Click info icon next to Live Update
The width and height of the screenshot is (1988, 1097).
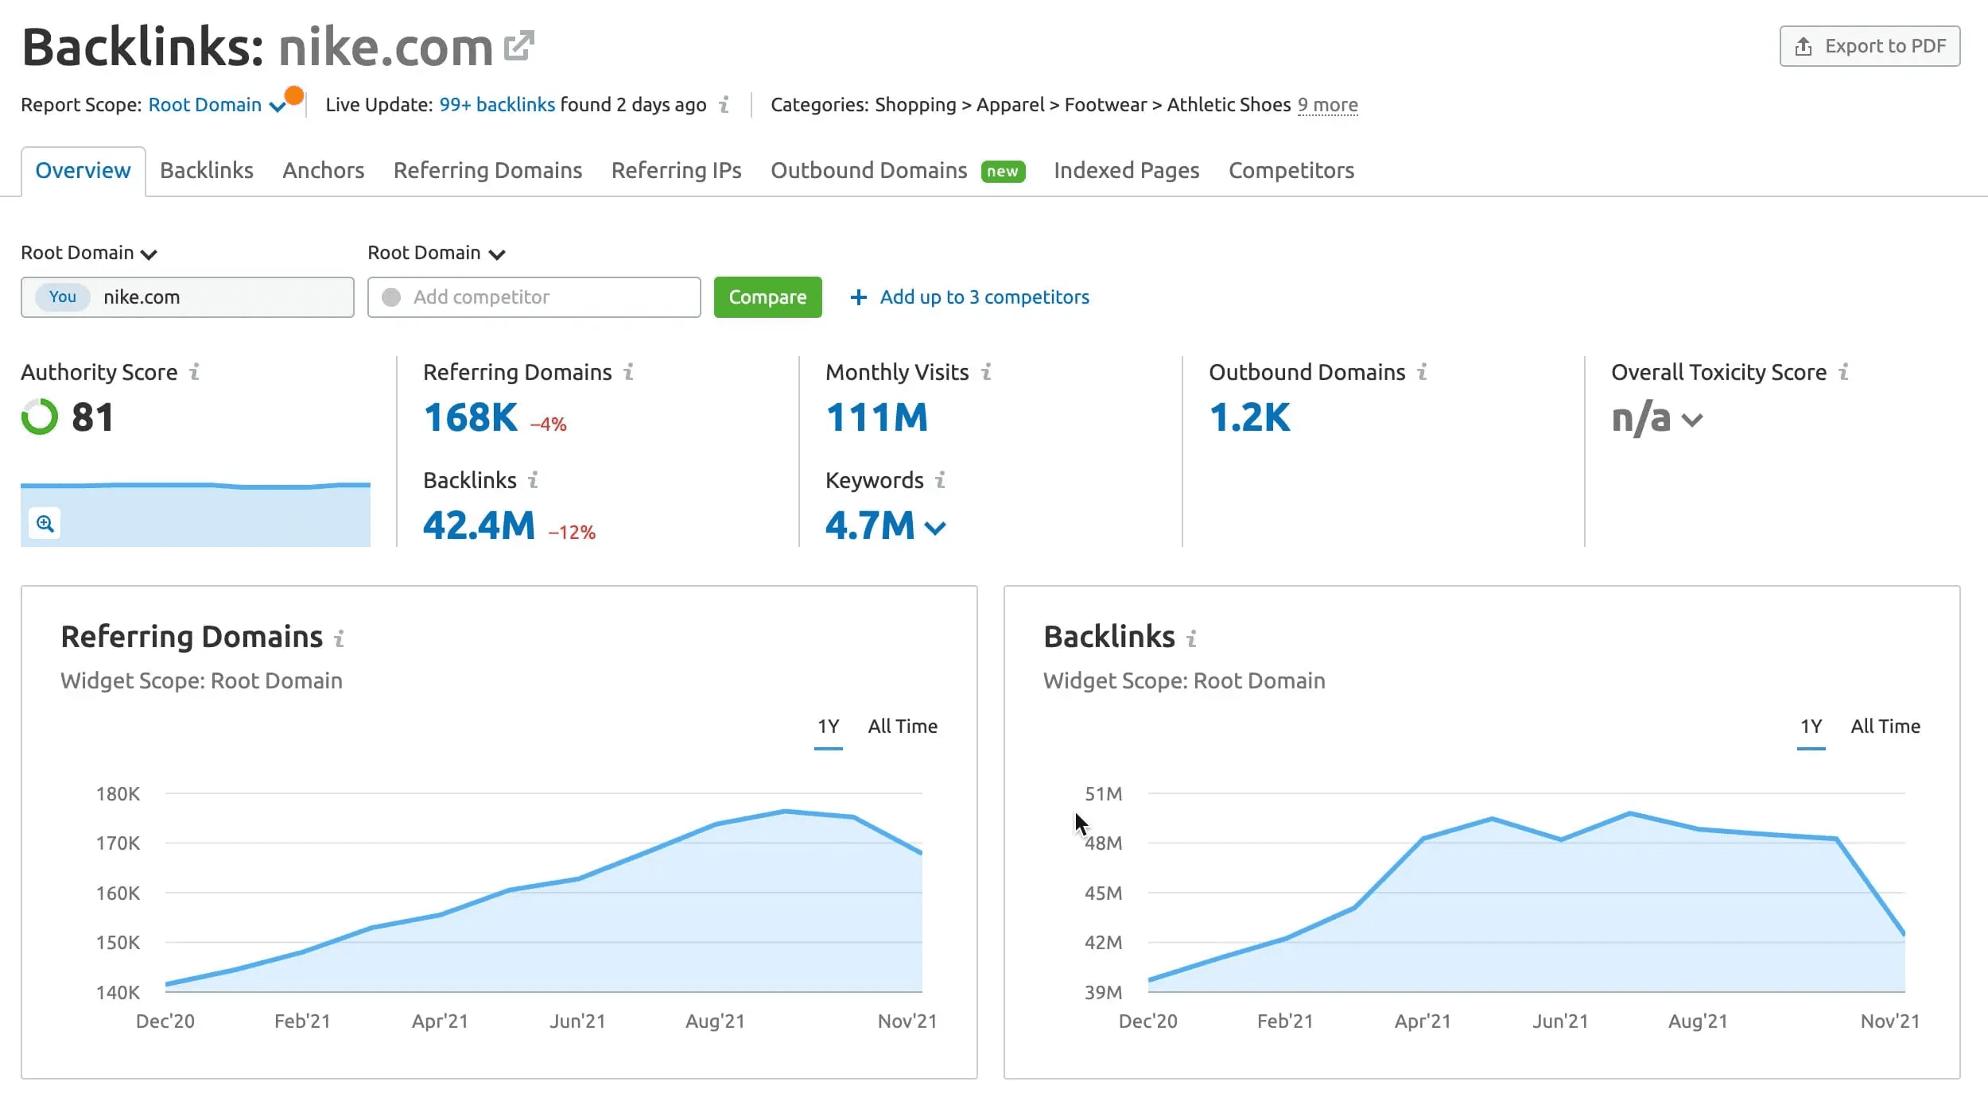coord(724,105)
